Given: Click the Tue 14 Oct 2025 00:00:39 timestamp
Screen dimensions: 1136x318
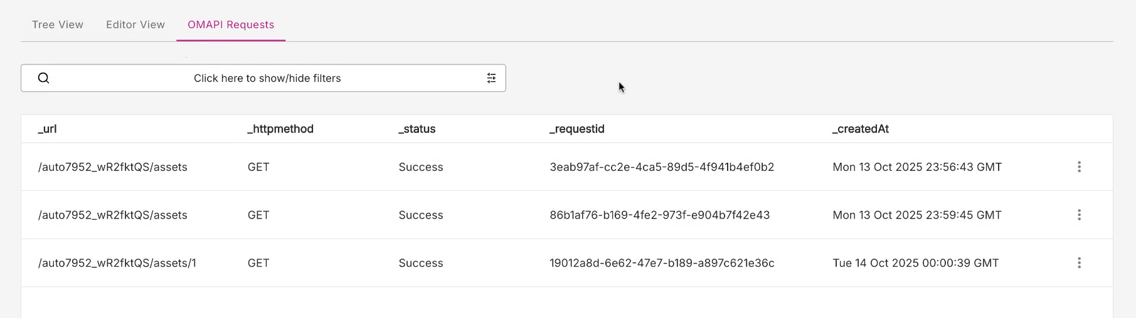Looking at the screenshot, I should [x=916, y=264].
